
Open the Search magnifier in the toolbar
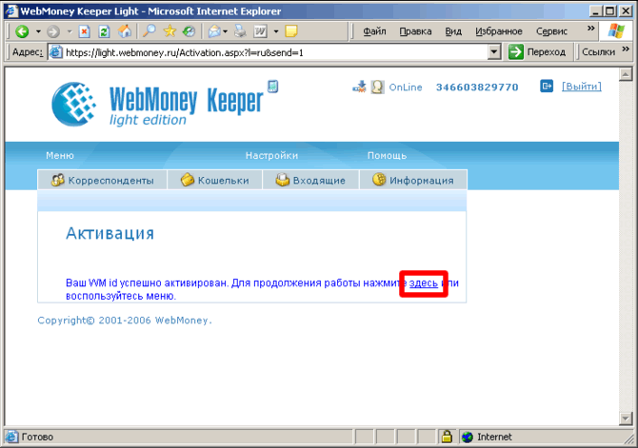pos(150,31)
